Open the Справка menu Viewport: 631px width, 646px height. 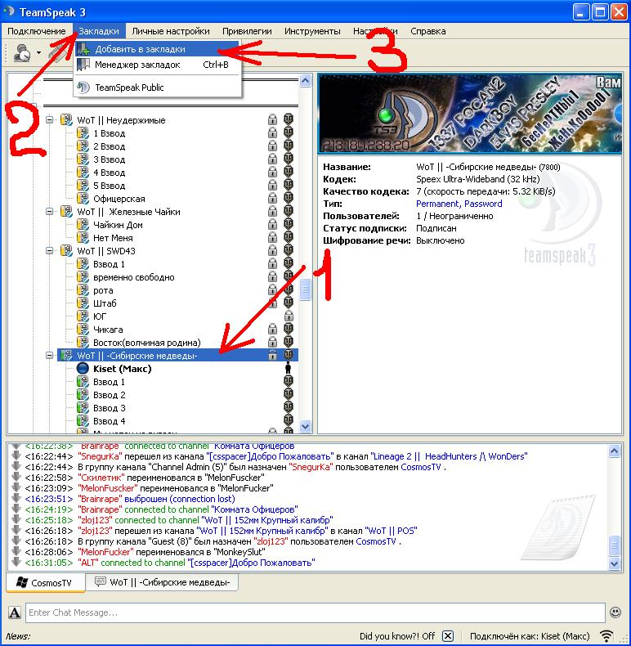pos(428,31)
